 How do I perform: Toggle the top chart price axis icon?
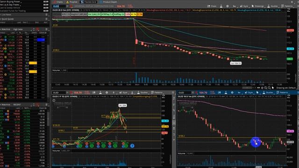[289, 10]
